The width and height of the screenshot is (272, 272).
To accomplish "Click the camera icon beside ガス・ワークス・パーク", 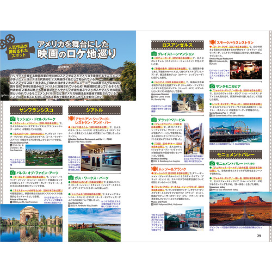I will [x=71, y=178].
